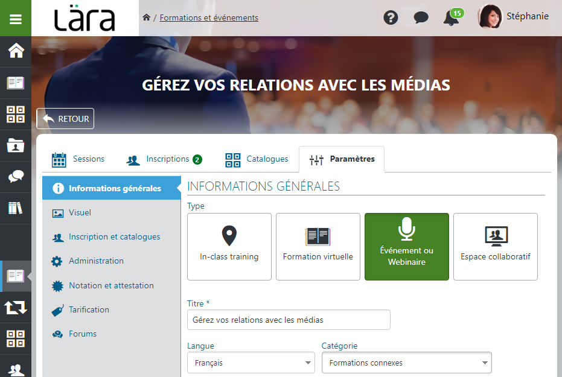Viewport: 562px width, 377px height.
Task: Switch to the Inscriptions tab
Action: [164, 159]
